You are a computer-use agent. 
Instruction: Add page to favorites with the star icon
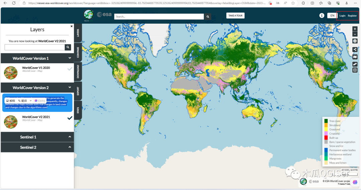pyautogui.click(x=293, y=3)
